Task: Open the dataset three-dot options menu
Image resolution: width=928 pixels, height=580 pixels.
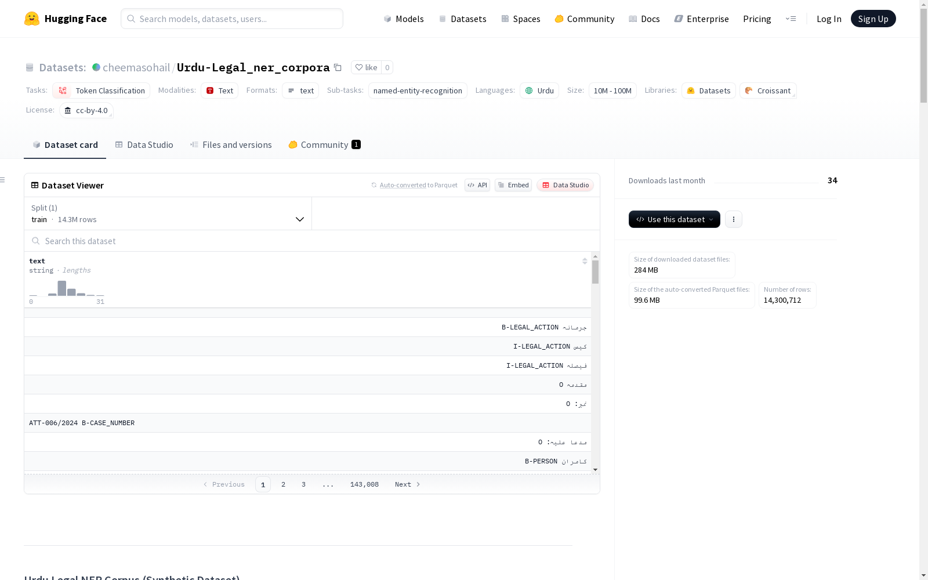Action: [734, 219]
